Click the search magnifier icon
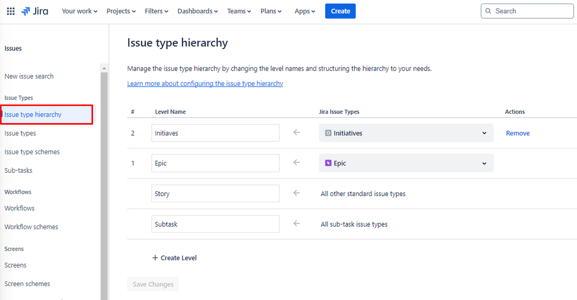577x300 pixels. click(x=488, y=11)
